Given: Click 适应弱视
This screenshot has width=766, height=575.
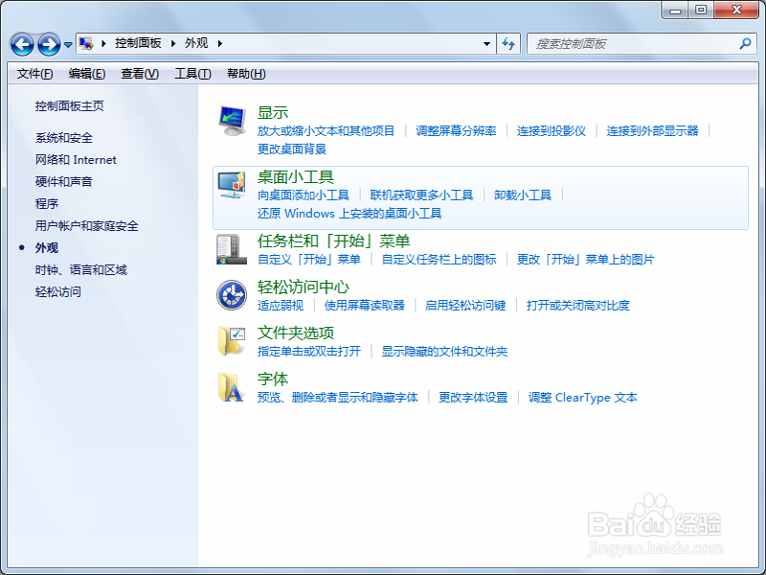Looking at the screenshot, I should coord(281,306).
